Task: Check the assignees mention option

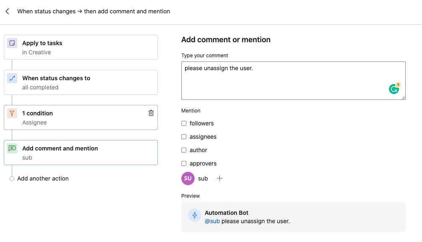Action: point(184,137)
